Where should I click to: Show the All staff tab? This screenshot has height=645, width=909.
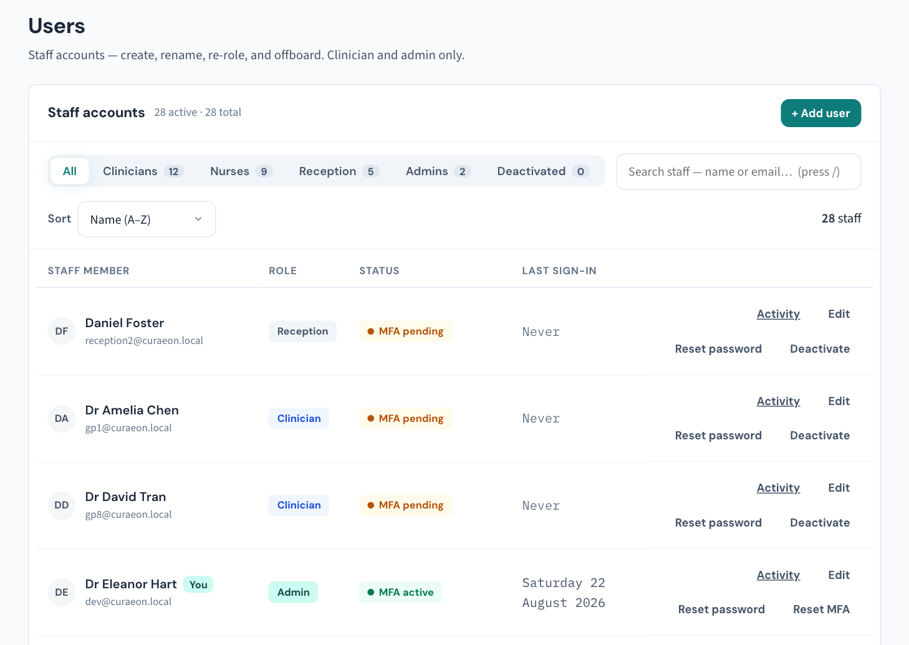pyautogui.click(x=70, y=171)
